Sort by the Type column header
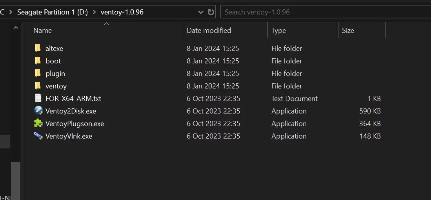The image size is (431, 200). coord(278,31)
